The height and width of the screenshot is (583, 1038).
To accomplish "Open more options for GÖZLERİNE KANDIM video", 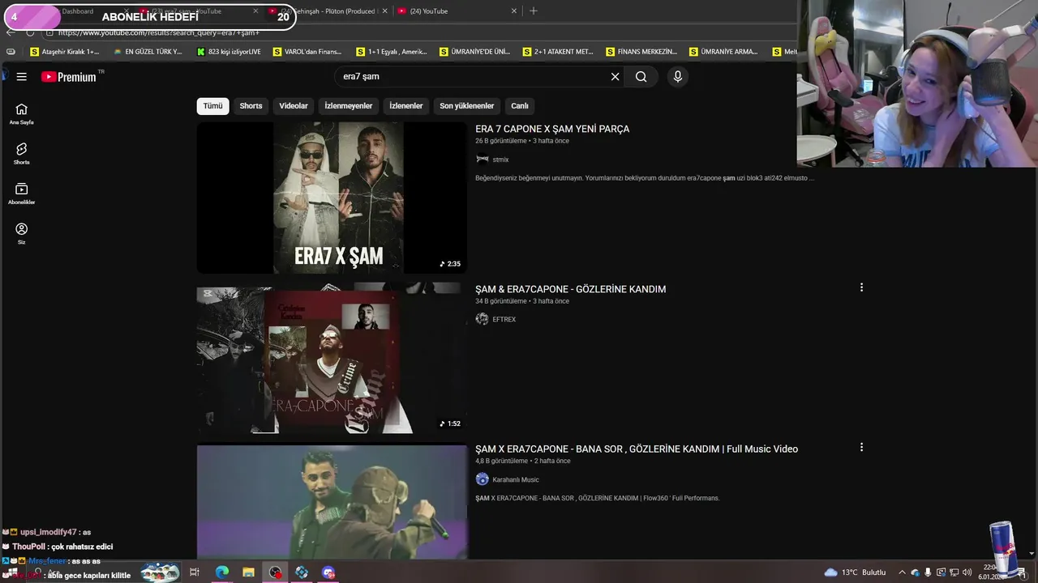I will 861,287.
